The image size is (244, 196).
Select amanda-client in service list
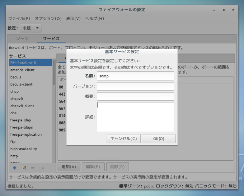coord(30,70)
